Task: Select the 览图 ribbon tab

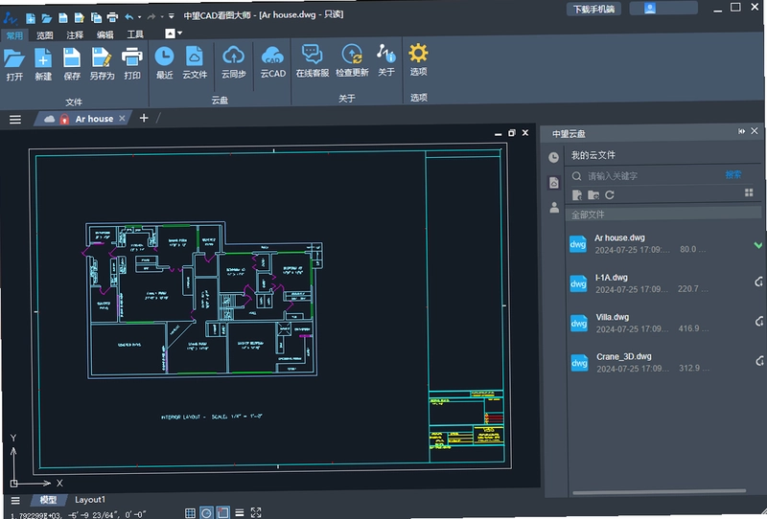Action: [44, 35]
